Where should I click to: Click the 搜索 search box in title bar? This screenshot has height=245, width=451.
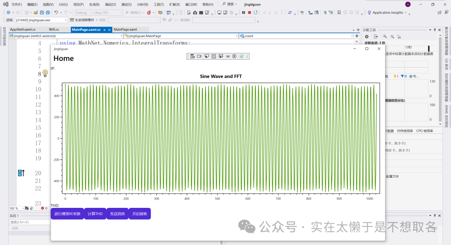pos(230,4)
